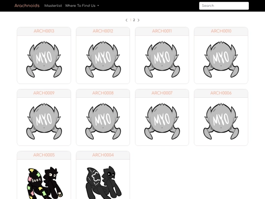Open the ARCH0009 title link
Screen dimensions: 265x199
click(44, 93)
